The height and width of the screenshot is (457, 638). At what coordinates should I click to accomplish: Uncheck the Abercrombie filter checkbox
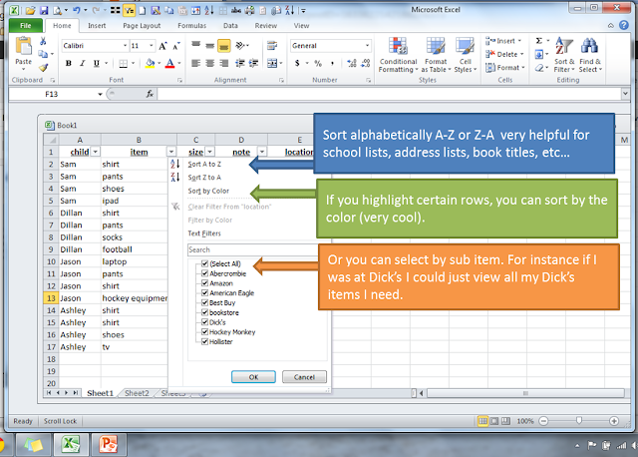[x=205, y=273]
